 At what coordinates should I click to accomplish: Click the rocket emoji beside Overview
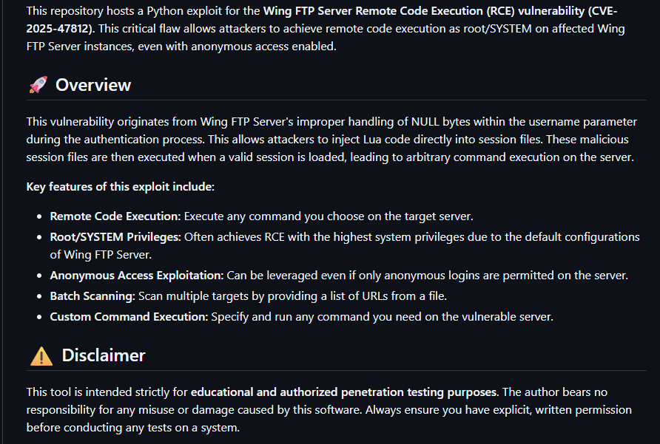tap(38, 84)
